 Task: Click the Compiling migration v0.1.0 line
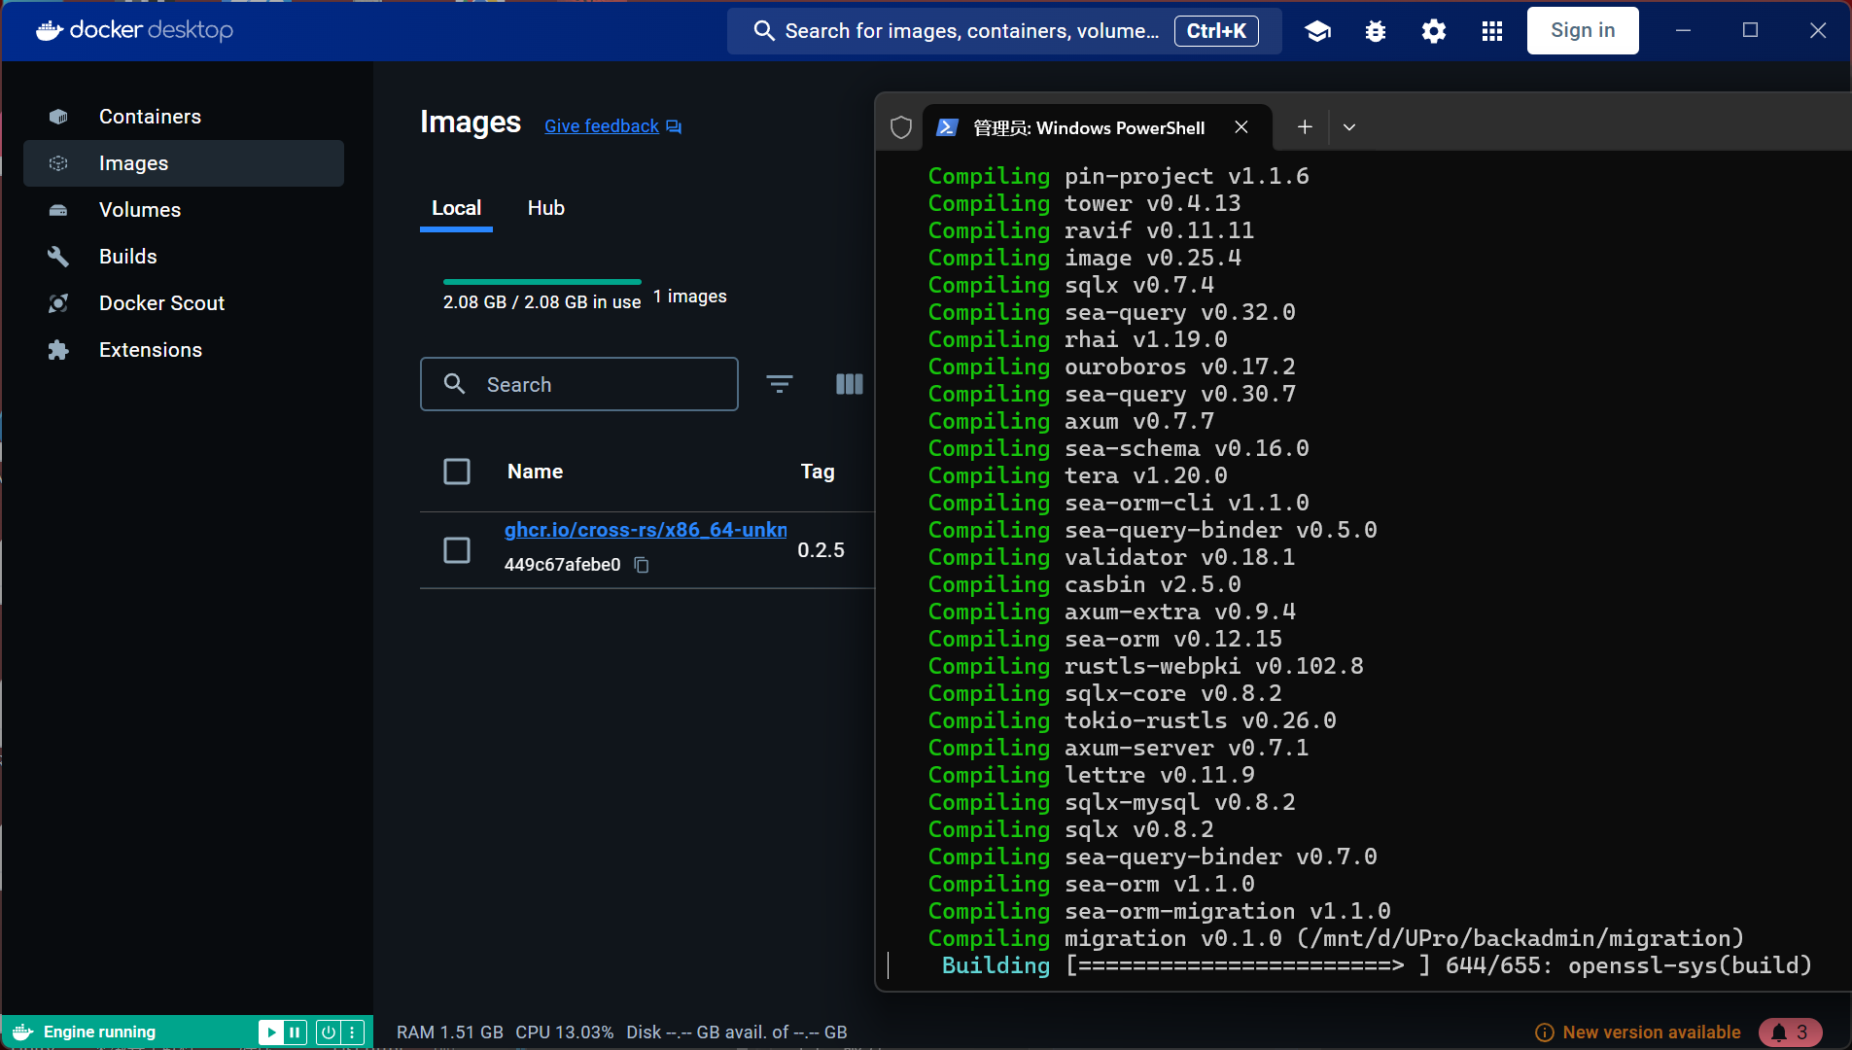(x=1336, y=938)
